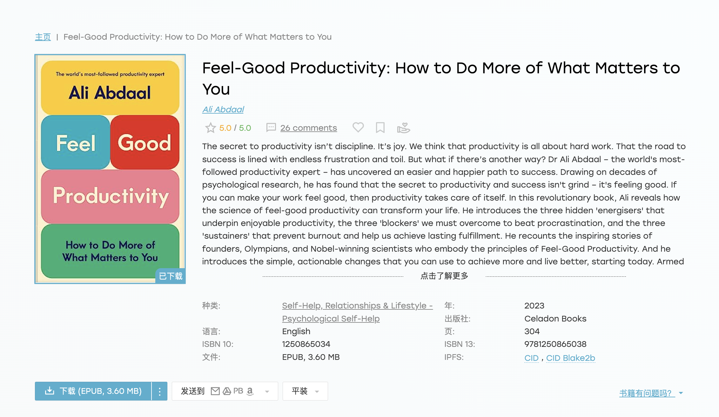Screen dimensions: 719x417
Task: Click the Feel-Good Productivity book cover
Action: [x=110, y=169]
